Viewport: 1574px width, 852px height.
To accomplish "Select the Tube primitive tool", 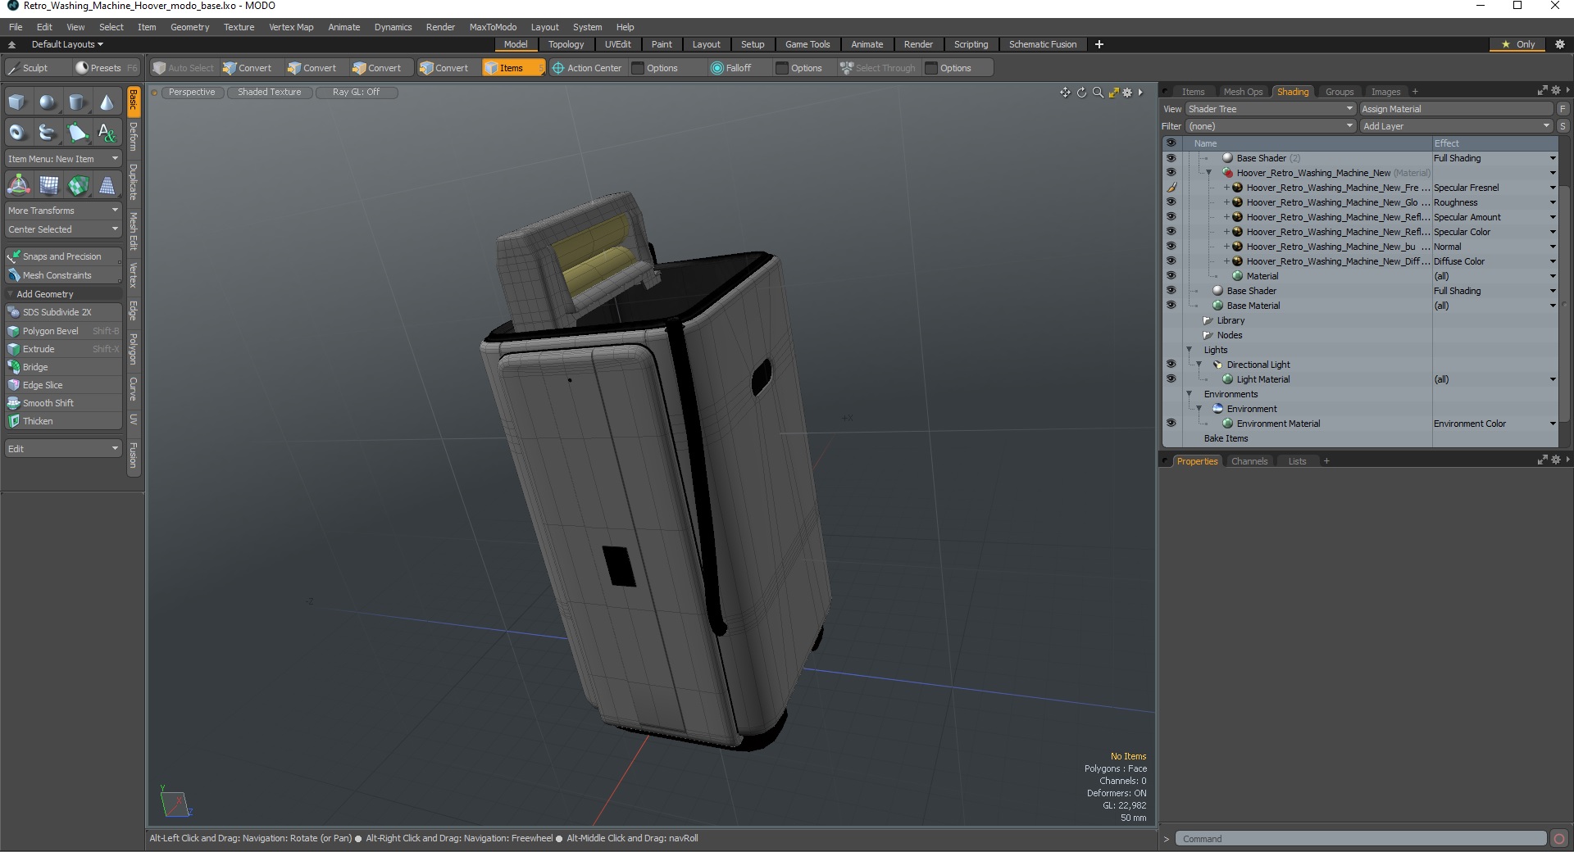I will click(48, 132).
